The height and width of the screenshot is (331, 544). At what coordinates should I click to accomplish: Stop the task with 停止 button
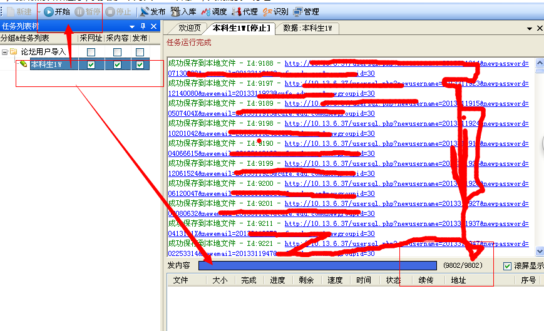[118, 12]
